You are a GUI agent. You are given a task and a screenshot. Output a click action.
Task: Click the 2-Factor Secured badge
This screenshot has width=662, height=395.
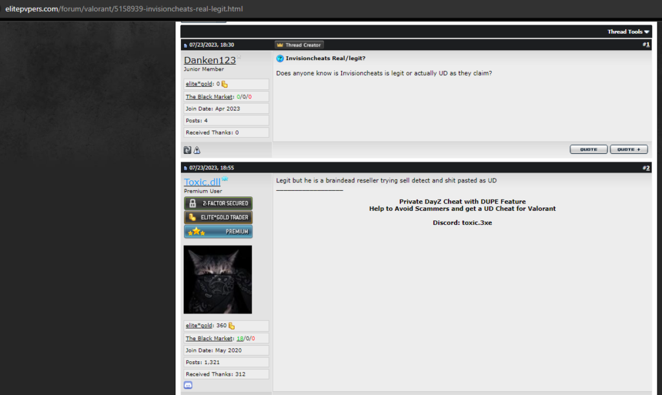pyautogui.click(x=218, y=203)
